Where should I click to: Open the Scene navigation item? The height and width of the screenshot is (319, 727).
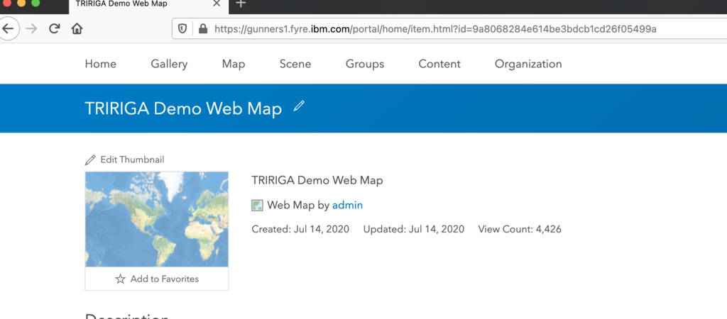click(295, 64)
